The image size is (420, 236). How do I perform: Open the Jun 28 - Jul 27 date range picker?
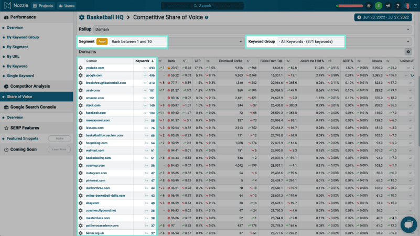[383, 17]
